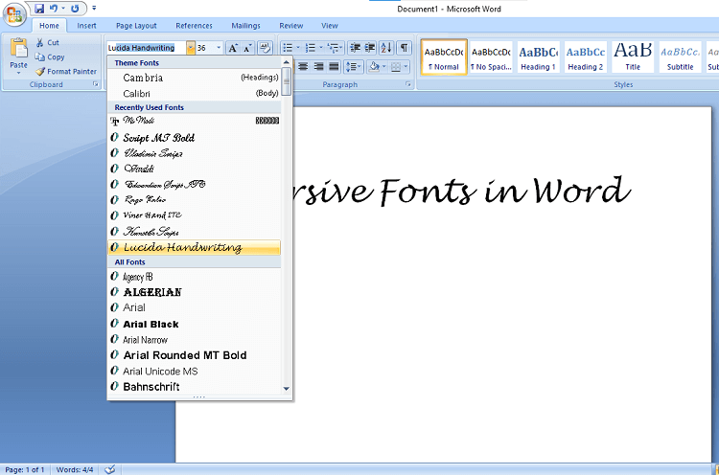
Task: Apply the Title style
Action: point(633,57)
